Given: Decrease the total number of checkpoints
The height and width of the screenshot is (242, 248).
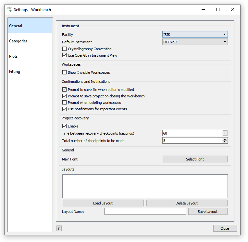Looking at the screenshot, I should pos(225,142).
